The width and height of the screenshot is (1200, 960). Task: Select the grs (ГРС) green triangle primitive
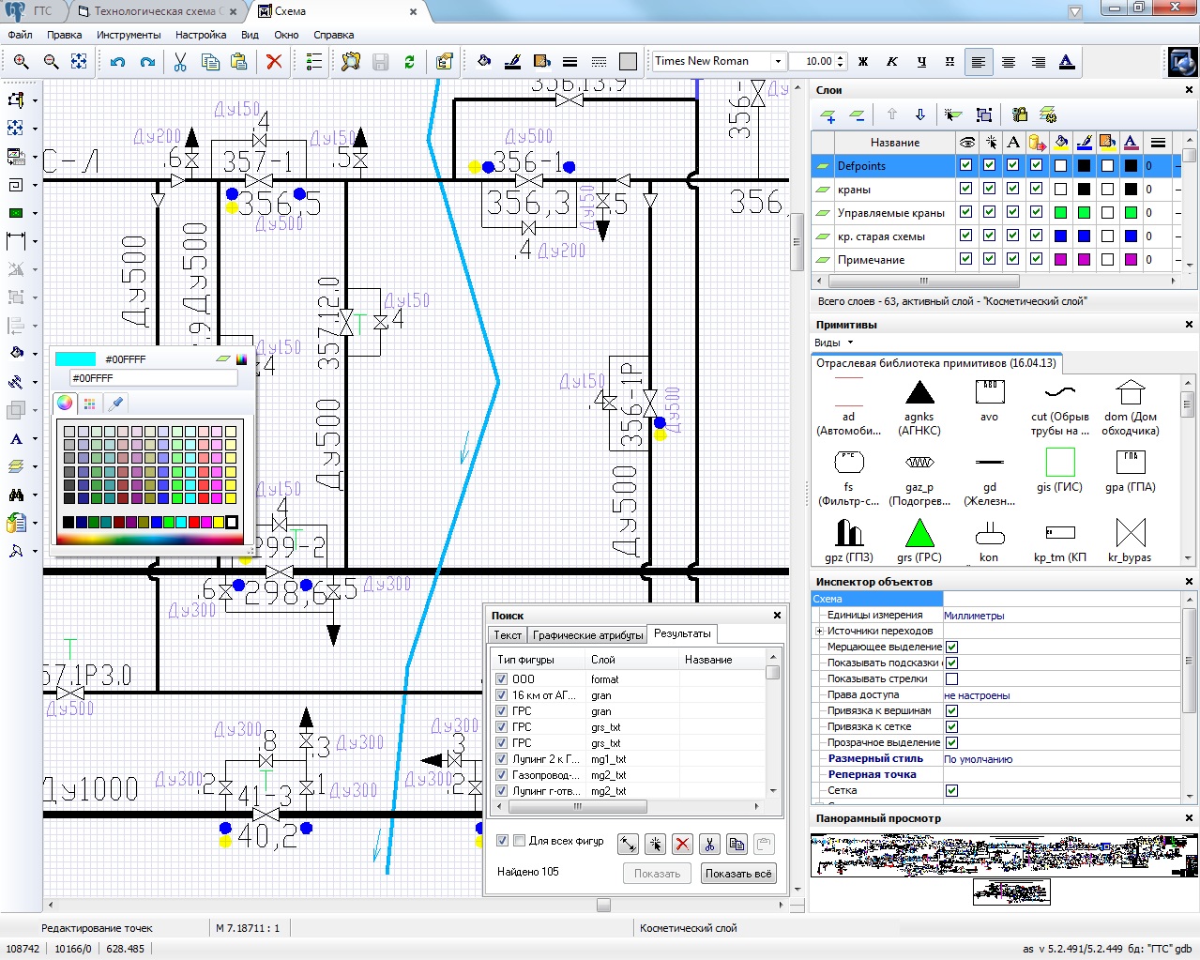pyautogui.click(x=919, y=535)
